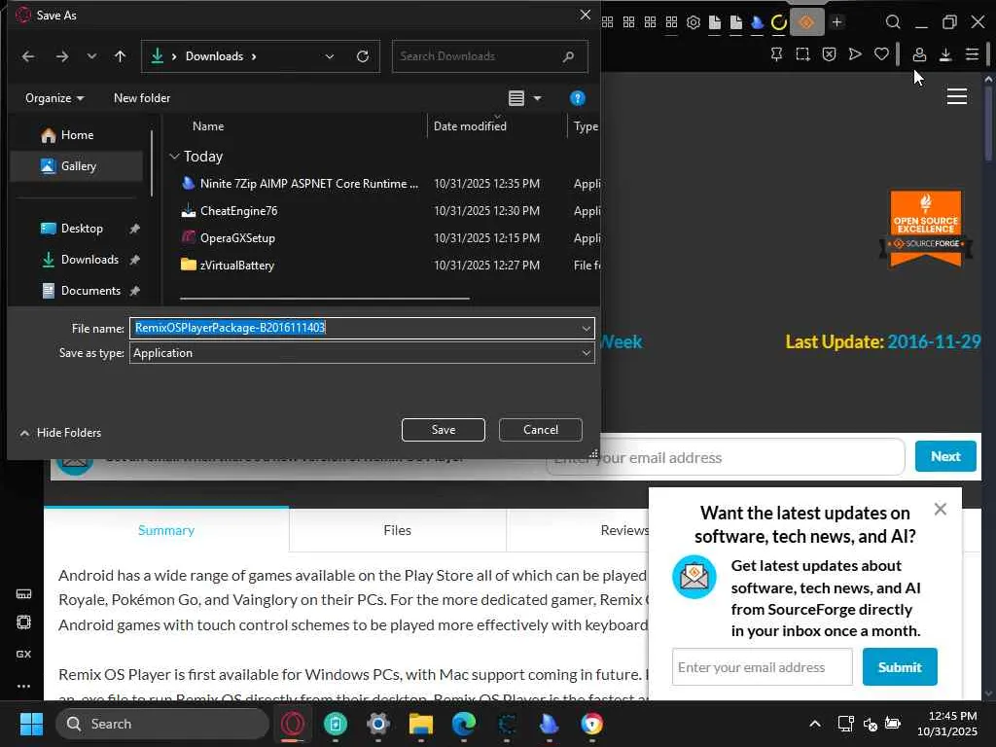Image resolution: width=996 pixels, height=747 pixels.
Task: Sort files by Date modified column
Action: coord(470,126)
